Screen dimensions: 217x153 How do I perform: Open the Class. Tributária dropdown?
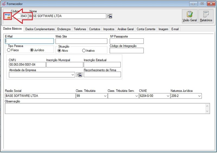point(105,96)
